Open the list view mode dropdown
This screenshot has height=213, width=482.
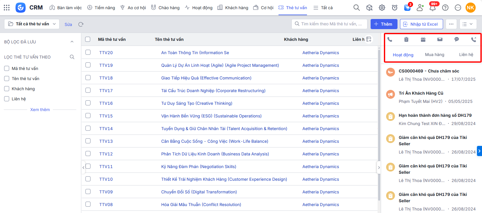(468, 24)
